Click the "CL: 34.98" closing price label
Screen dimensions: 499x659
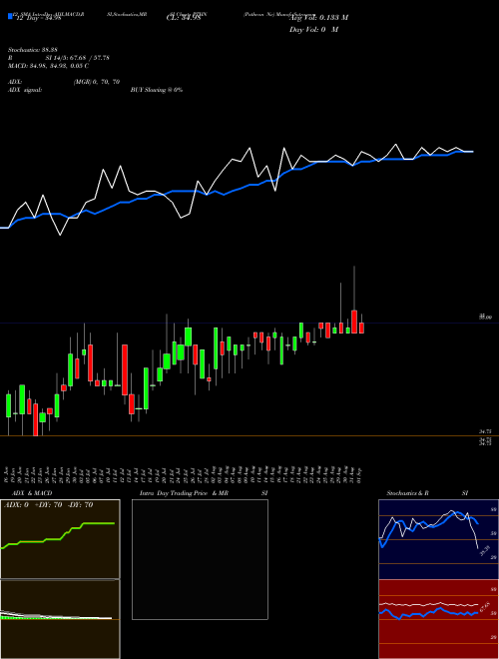pos(184,17)
